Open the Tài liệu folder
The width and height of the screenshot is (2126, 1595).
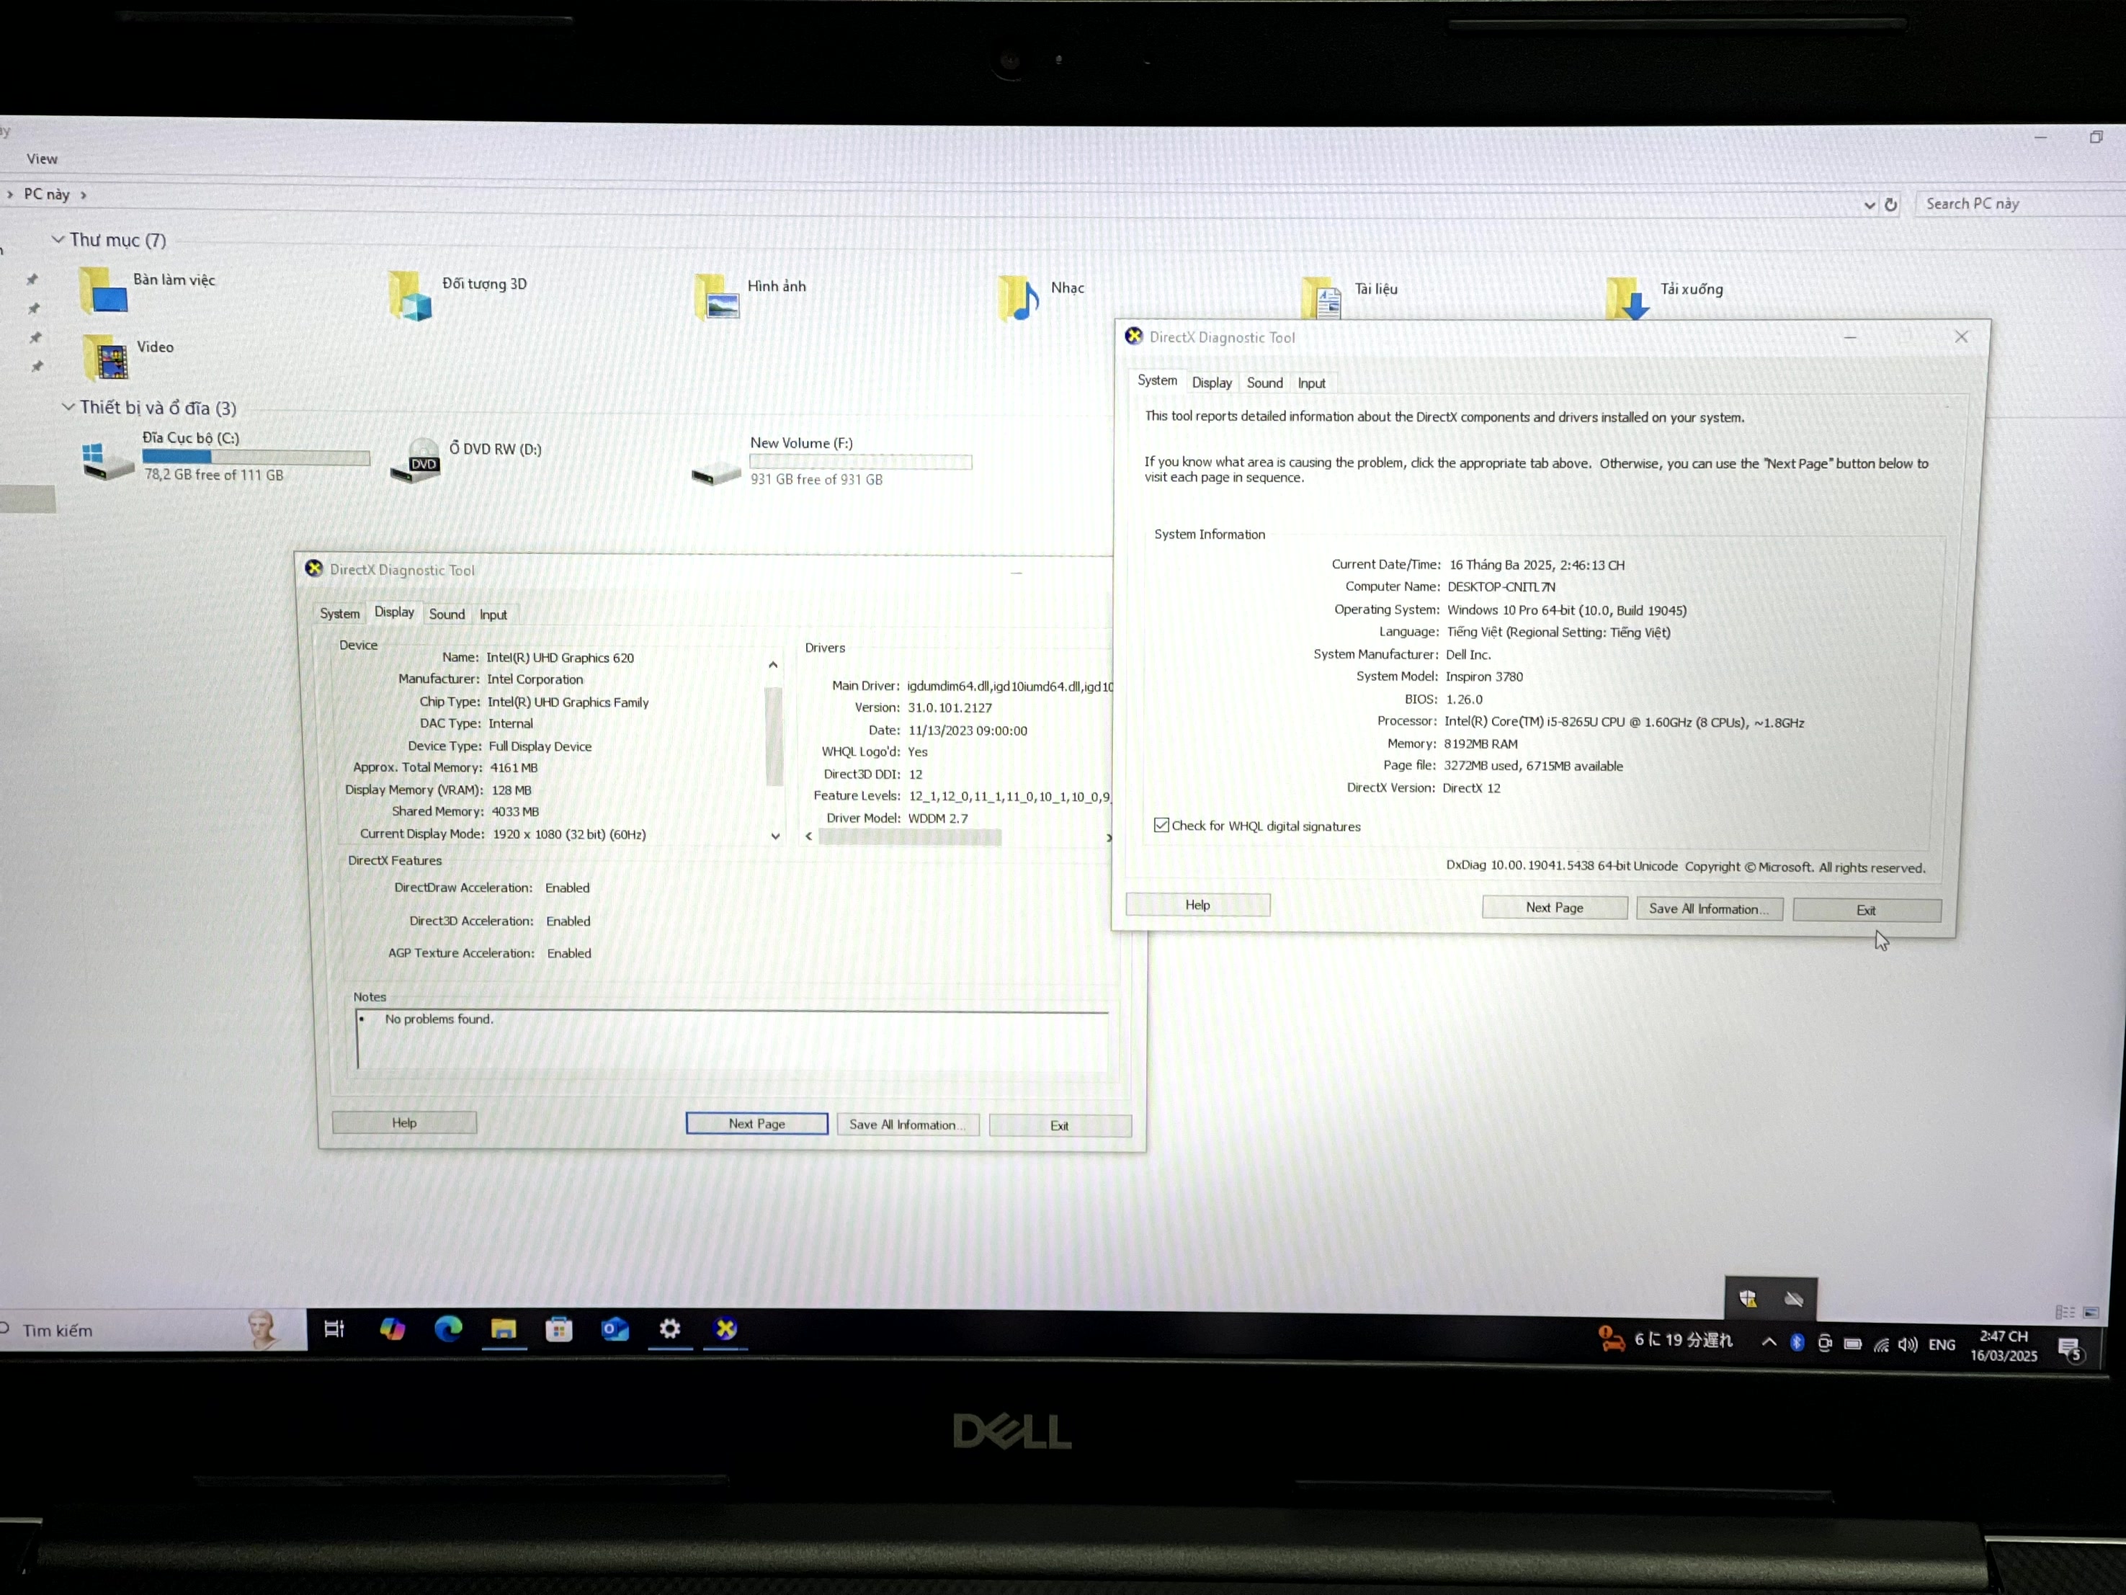coord(1349,298)
